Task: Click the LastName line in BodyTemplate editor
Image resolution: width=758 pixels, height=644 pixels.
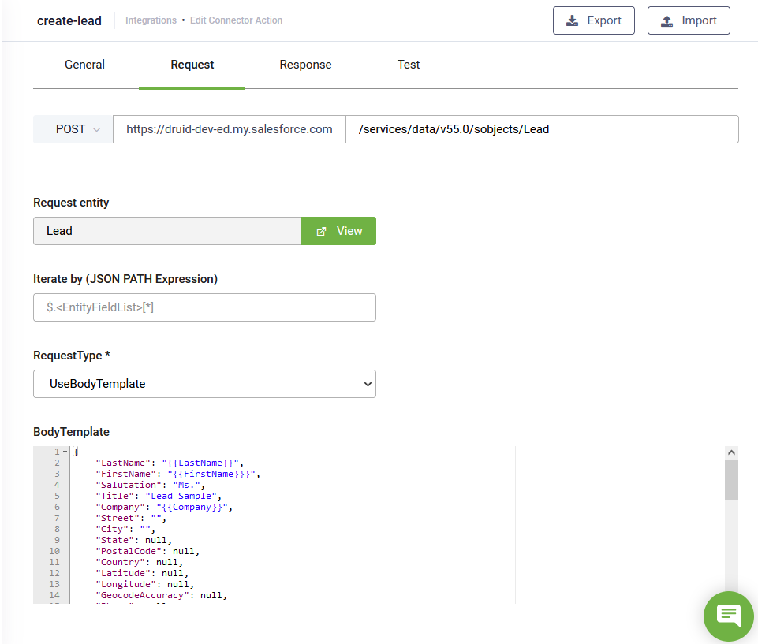Action: 170,463
